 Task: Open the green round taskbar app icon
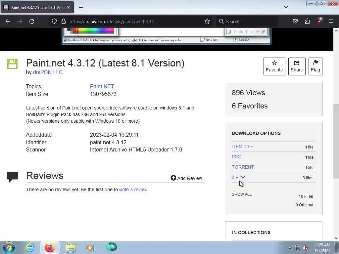(112, 247)
